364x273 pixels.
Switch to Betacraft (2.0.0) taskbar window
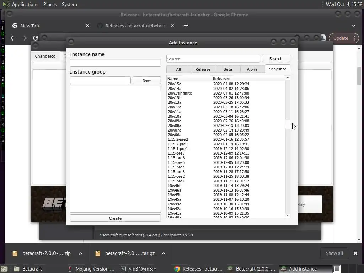(x=252, y=269)
